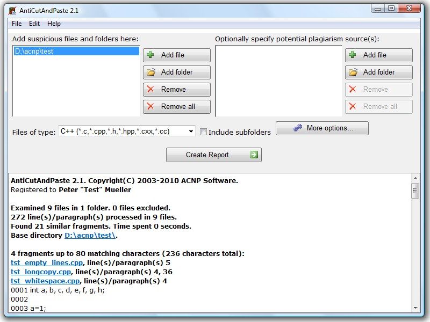This screenshot has height=322, width=430.
Task: Click Add folder for plagiarism sources
Action: [x=379, y=72]
